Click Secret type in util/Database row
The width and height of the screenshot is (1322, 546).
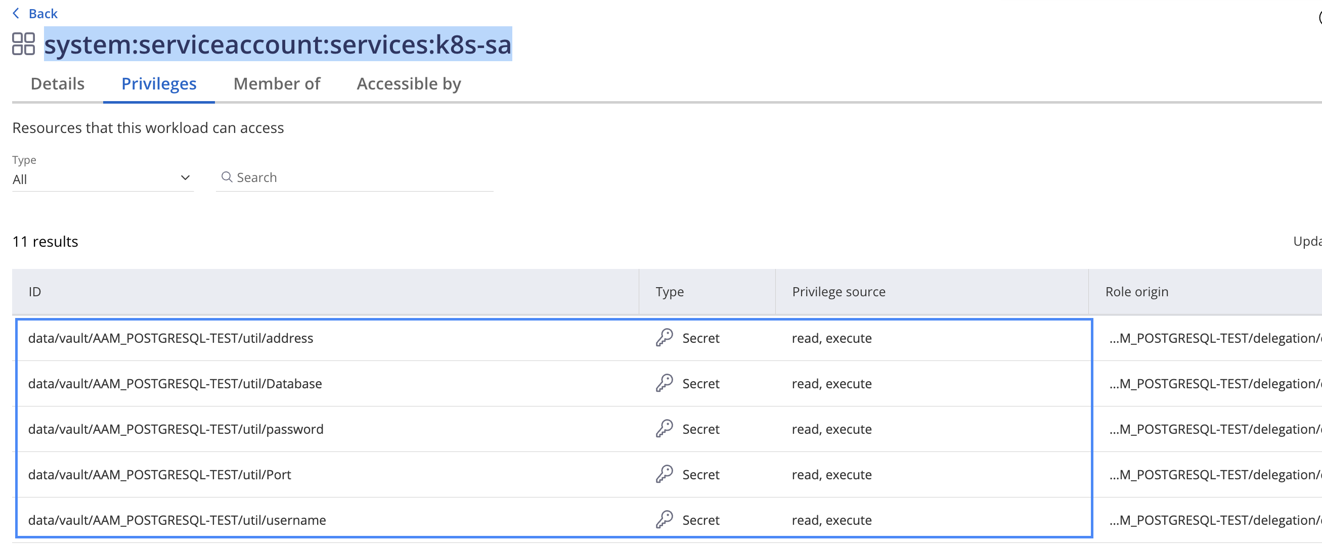tap(700, 384)
